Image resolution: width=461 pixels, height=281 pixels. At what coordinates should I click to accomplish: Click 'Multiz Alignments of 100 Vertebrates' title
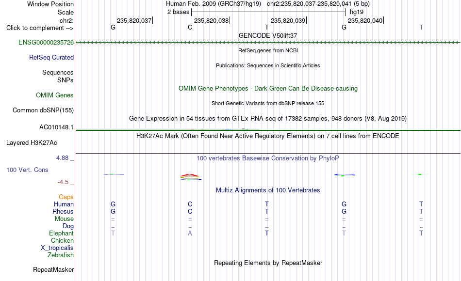coord(268,190)
